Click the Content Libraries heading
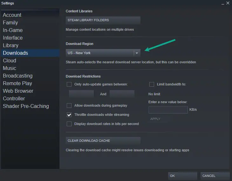Image resolution: width=232 pixels, height=181 pixels. pyautogui.click(x=79, y=11)
